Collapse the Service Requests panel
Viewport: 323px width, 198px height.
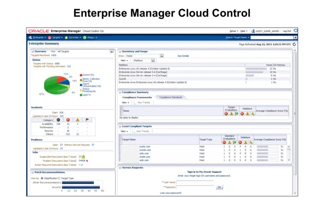click(x=120, y=168)
